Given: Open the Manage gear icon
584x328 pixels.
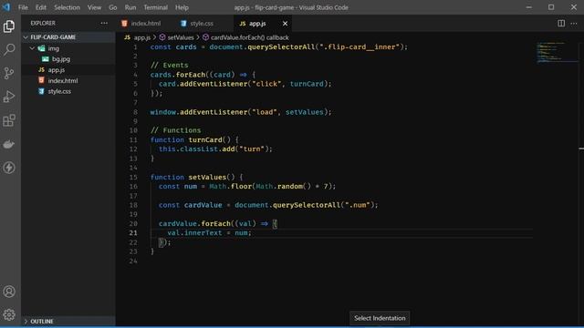Looking at the screenshot, I should (9, 314).
